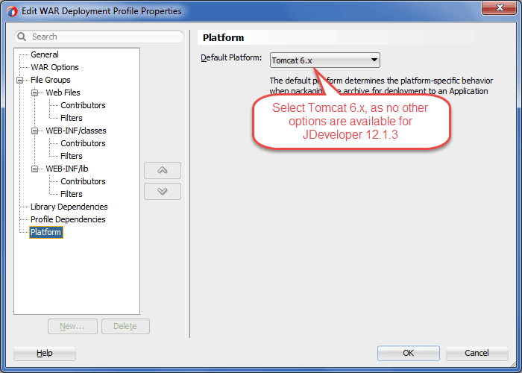
Task: Select Web Files group
Action: pyautogui.click(x=63, y=93)
